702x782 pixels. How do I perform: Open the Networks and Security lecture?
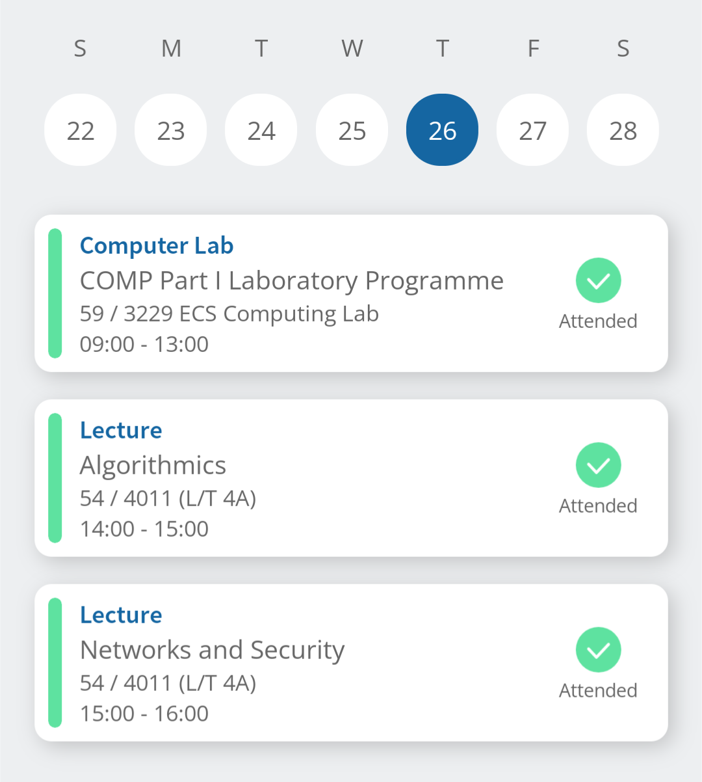(x=212, y=651)
